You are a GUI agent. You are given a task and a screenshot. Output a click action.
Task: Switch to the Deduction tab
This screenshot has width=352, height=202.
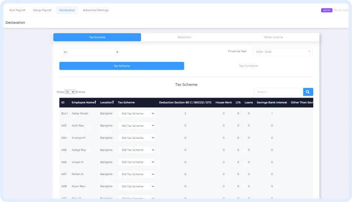click(184, 37)
